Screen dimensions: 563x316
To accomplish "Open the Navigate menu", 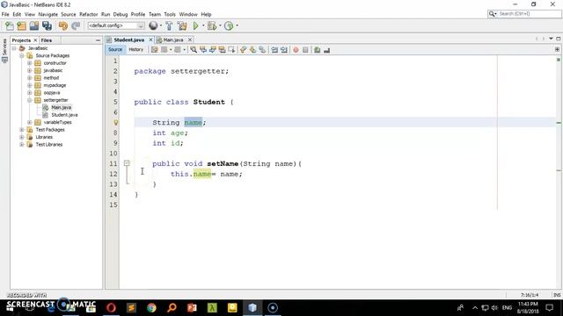I will (48, 14).
